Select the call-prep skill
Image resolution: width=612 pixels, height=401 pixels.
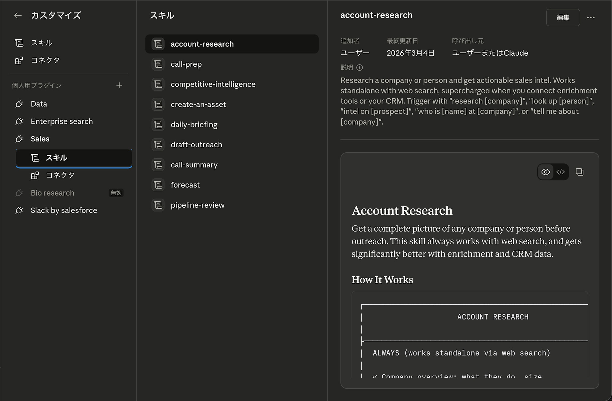(186, 64)
